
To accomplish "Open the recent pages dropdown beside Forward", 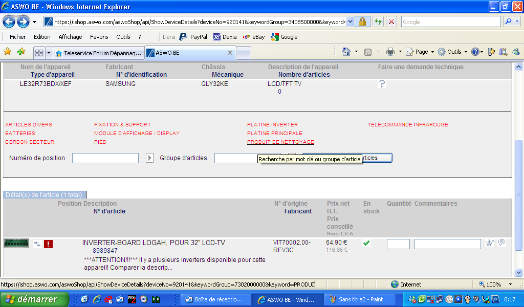I will click(x=34, y=22).
